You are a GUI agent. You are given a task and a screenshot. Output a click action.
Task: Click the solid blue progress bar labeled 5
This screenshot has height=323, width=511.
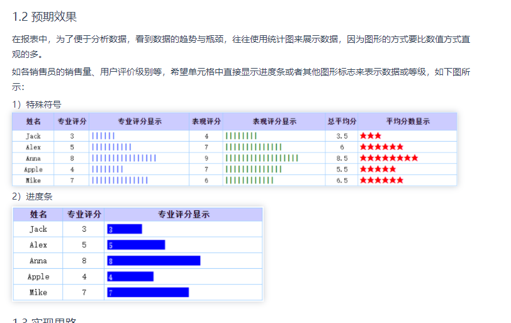tap(136, 245)
